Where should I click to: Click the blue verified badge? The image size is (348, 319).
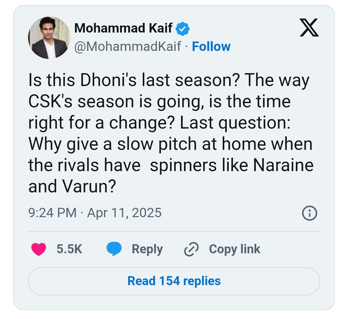pyautogui.click(x=183, y=29)
